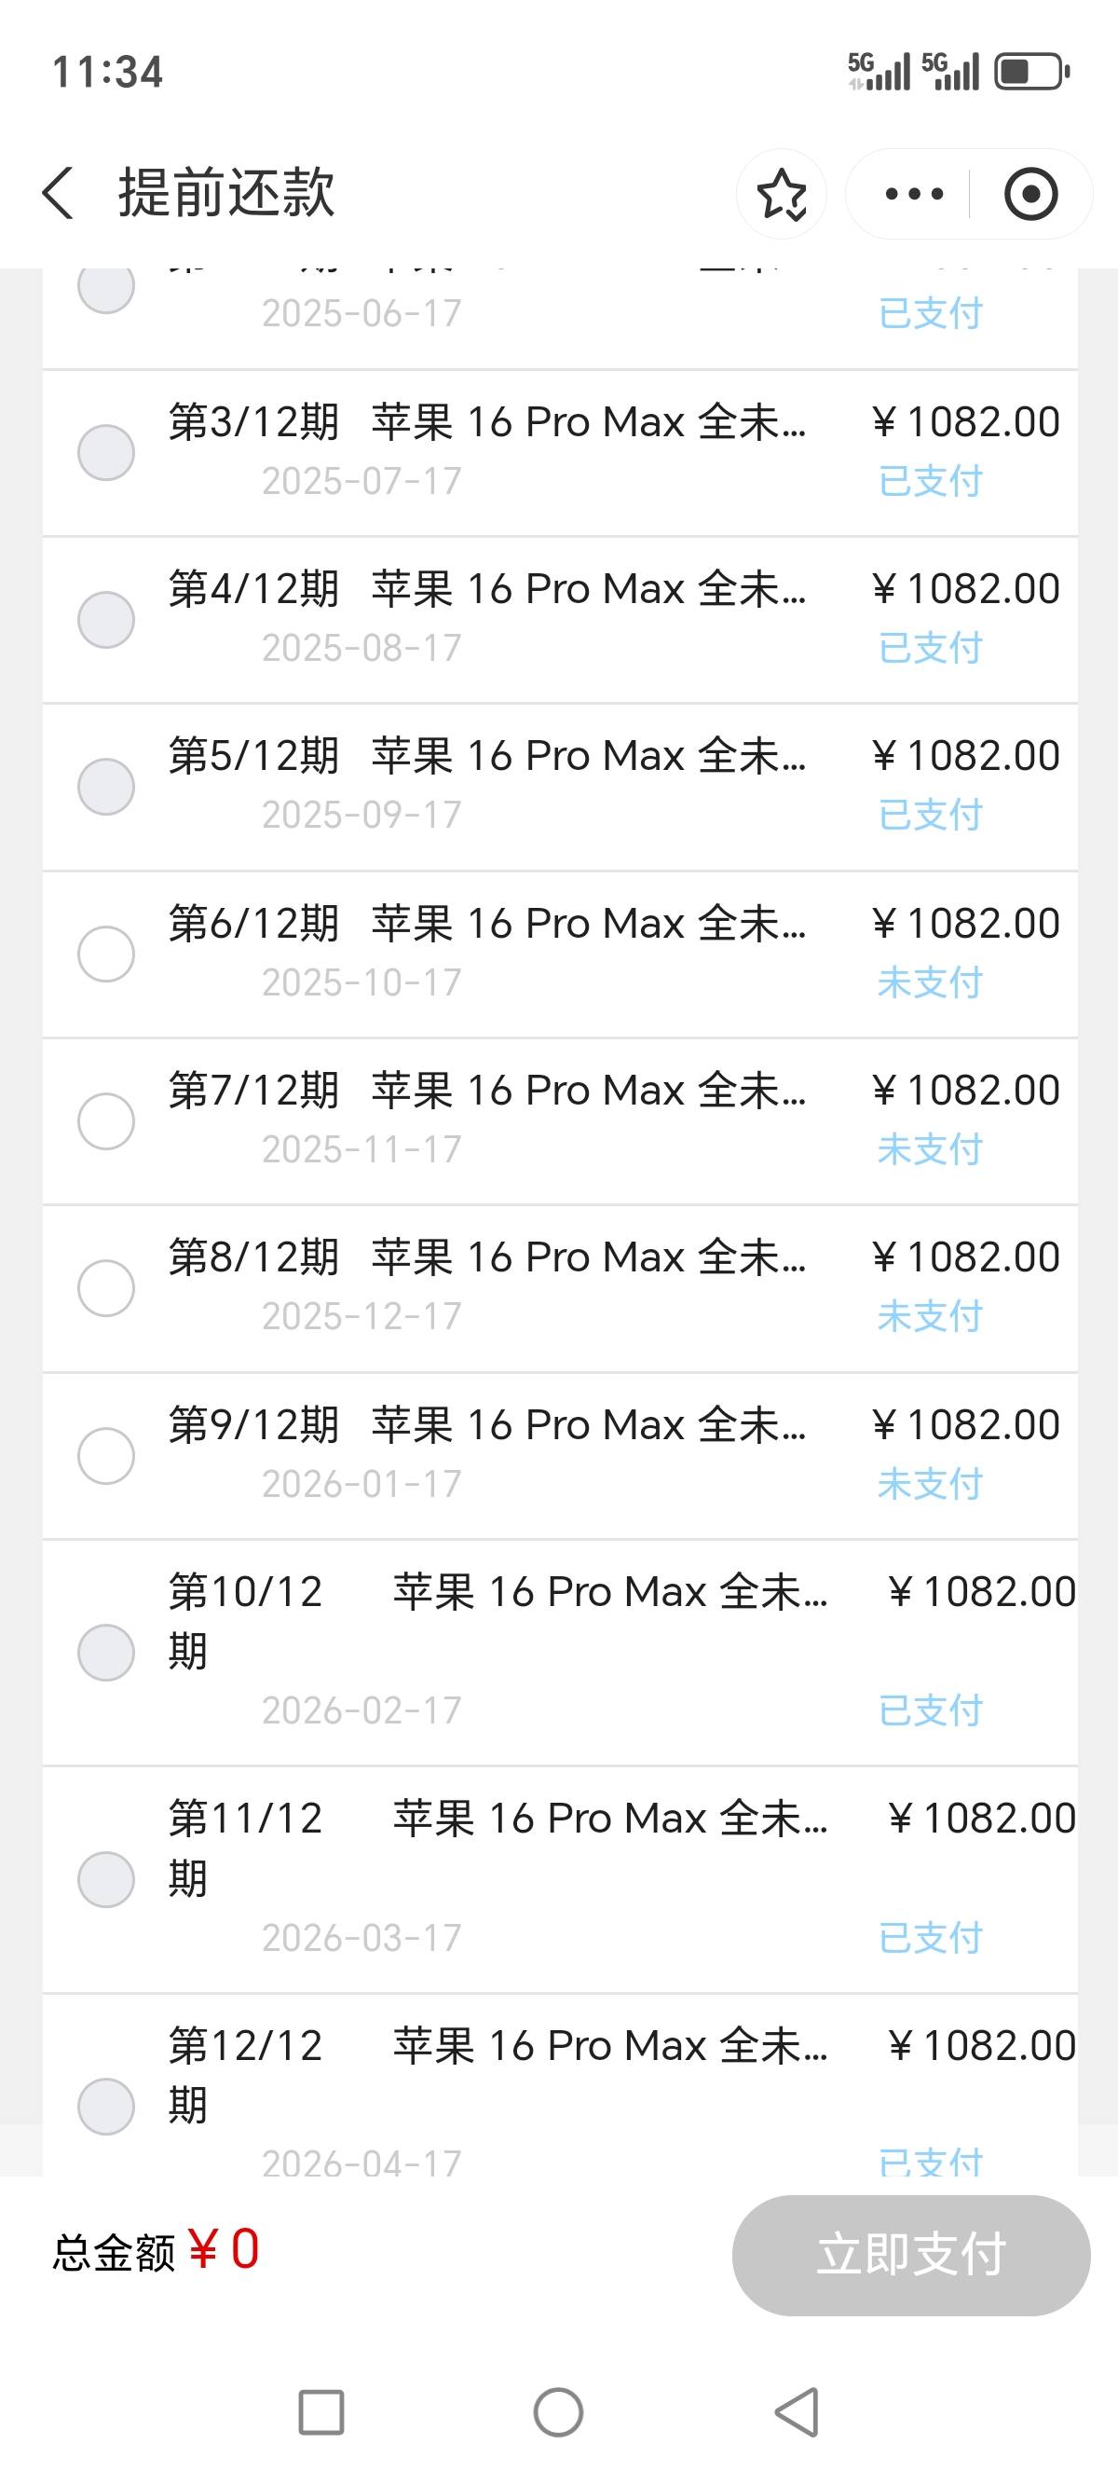Tap the ¥1082.00 amount for 第5/12期
Viewport: 1118px width, 2472px height.
click(x=965, y=756)
